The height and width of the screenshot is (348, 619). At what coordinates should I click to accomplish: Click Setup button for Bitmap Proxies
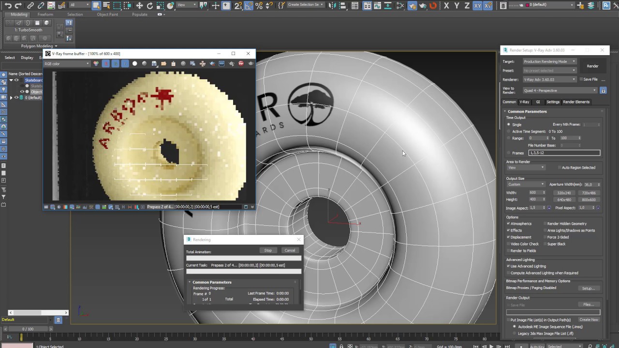(x=589, y=289)
